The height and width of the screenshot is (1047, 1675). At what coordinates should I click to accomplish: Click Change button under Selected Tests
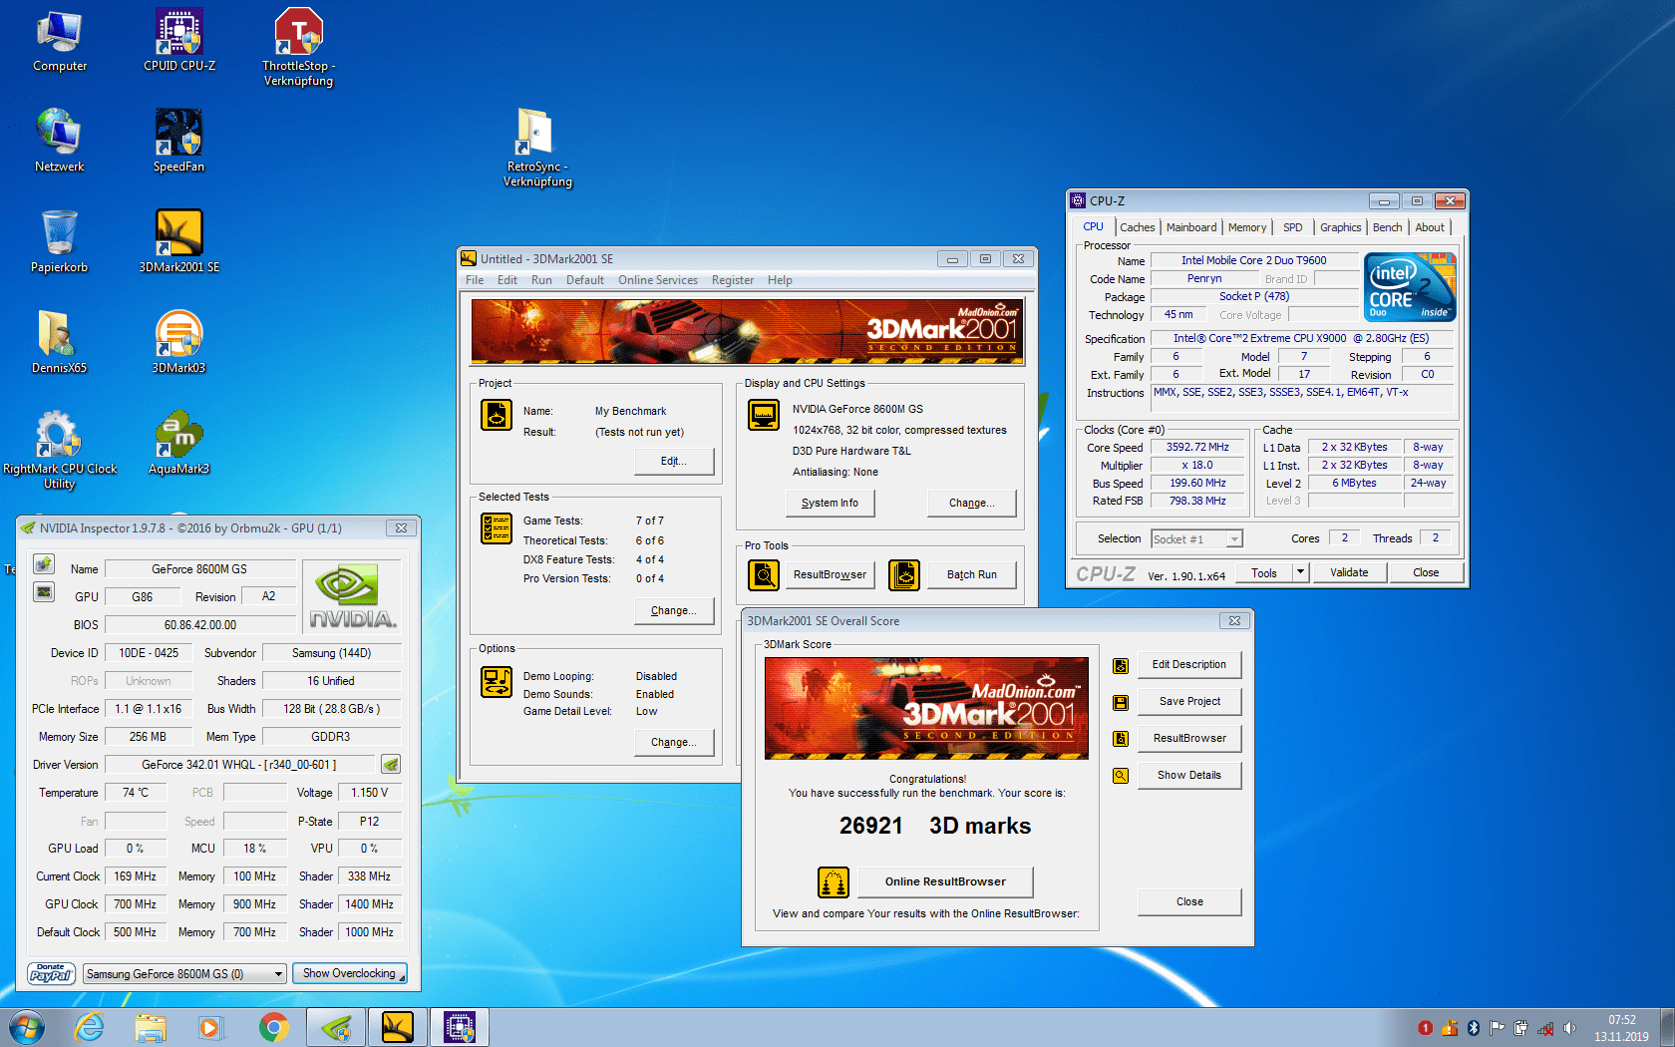[674, 610]
